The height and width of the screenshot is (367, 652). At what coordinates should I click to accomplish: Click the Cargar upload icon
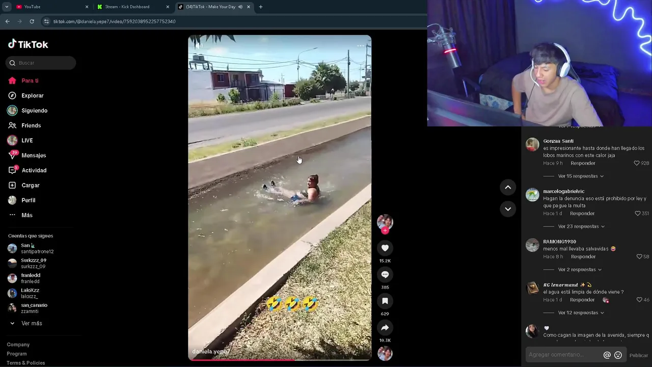[12, 185]
